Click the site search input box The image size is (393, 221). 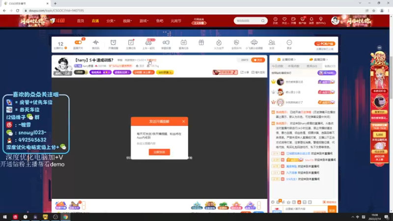(248, 21)
